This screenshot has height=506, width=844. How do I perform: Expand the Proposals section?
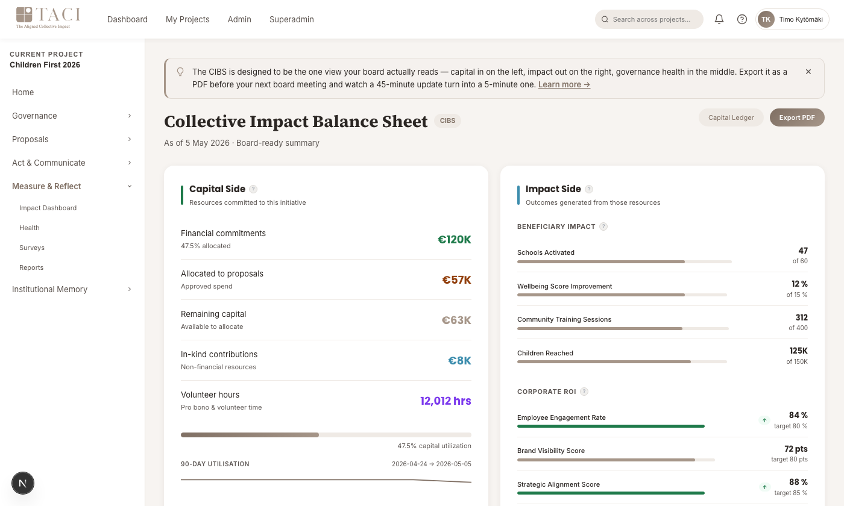tap(72, 139)
